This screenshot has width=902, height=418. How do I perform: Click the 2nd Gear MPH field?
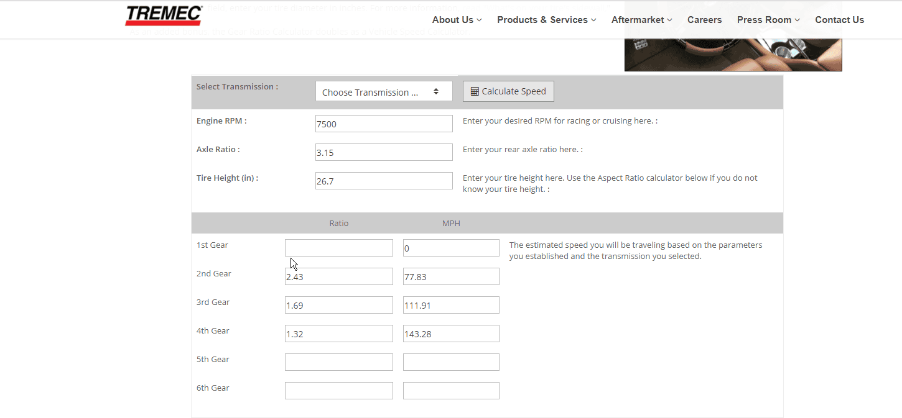click(451, 276)
